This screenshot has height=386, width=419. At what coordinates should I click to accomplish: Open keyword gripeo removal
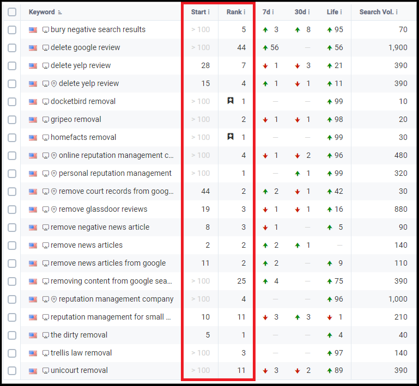click(76, 119)
